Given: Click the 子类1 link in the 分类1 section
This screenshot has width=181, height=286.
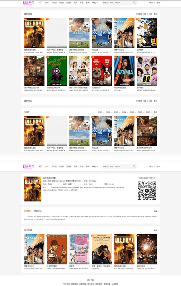Looking at the screenshot, I should pyautogui.click(x=100, y=112).
